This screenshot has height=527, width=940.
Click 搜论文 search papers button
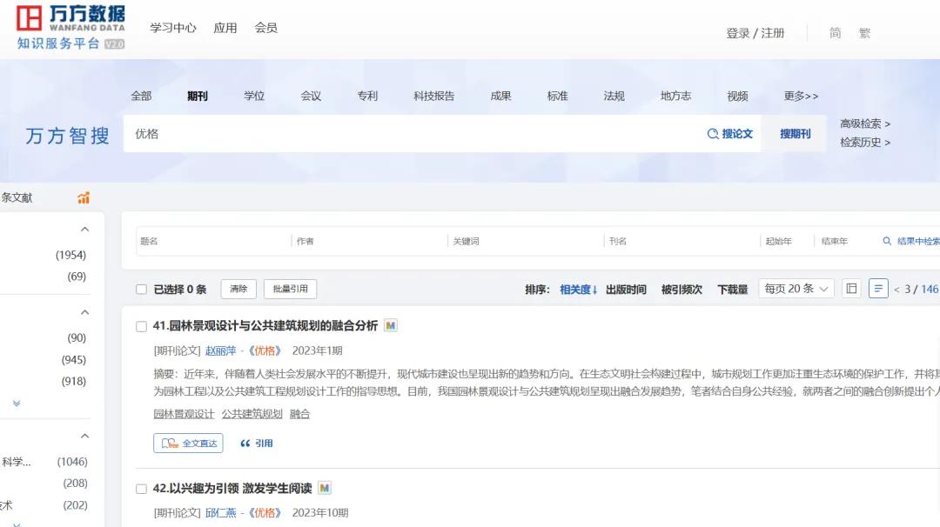pos(729,134)
